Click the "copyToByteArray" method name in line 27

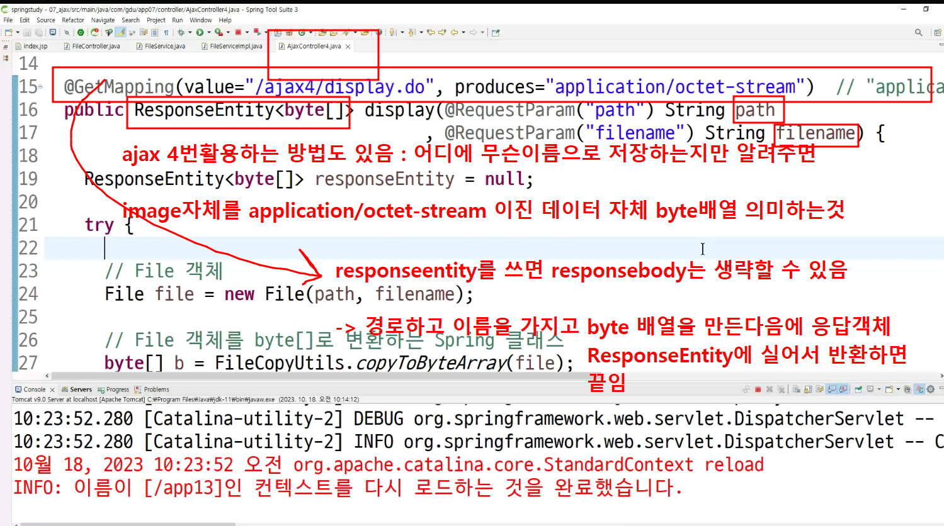coord(431,363)
